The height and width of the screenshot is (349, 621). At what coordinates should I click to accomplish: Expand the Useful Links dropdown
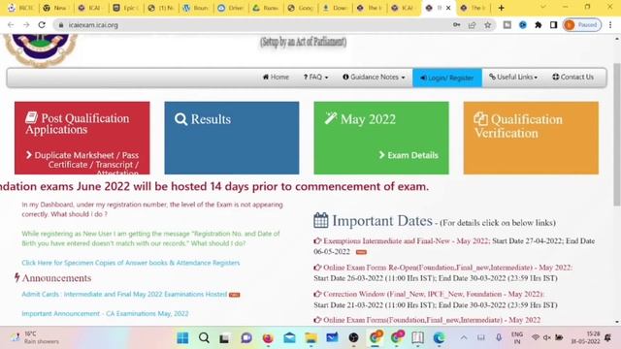click(x=513, y=78)
